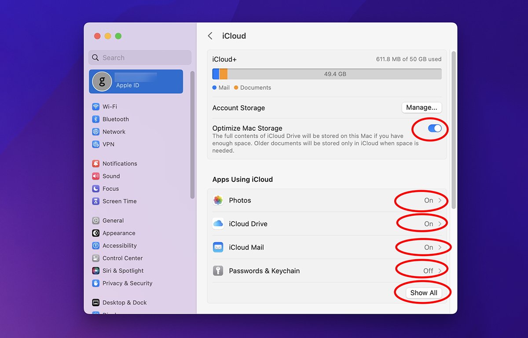
Task: Select the Siri & Spotlight icon
Action: (95, 271)
